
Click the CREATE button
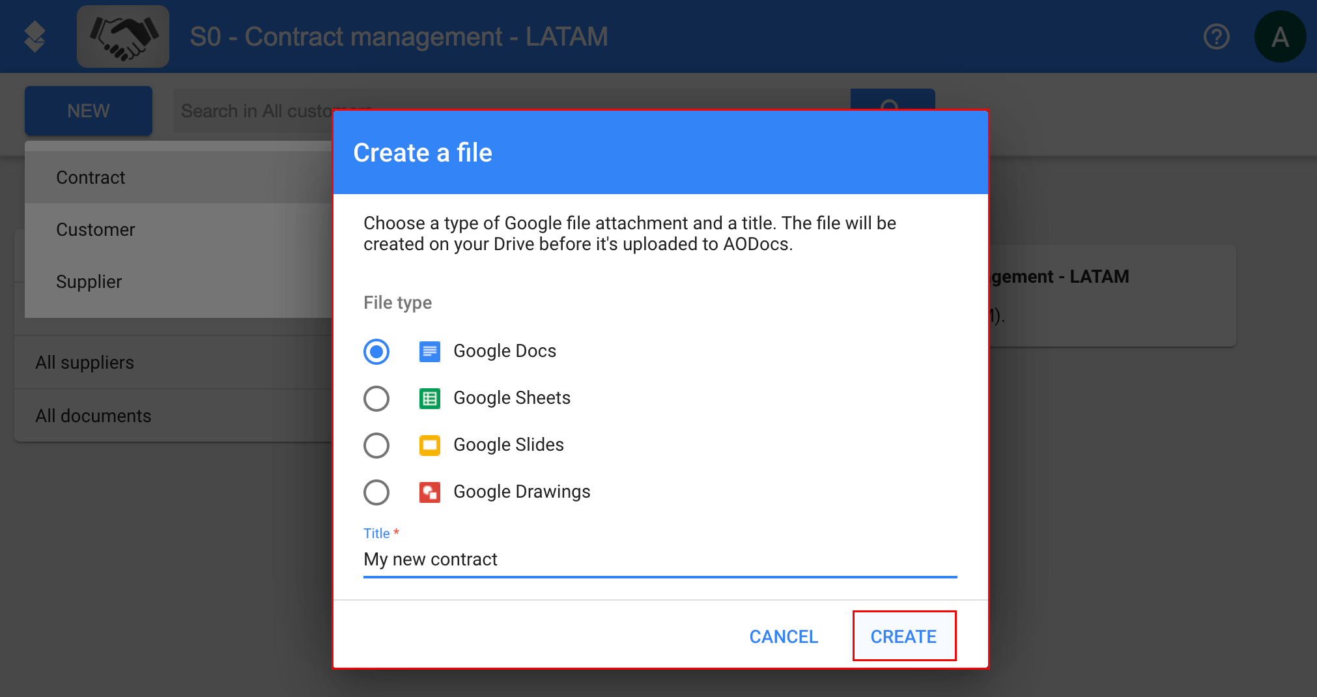(904, 636)
